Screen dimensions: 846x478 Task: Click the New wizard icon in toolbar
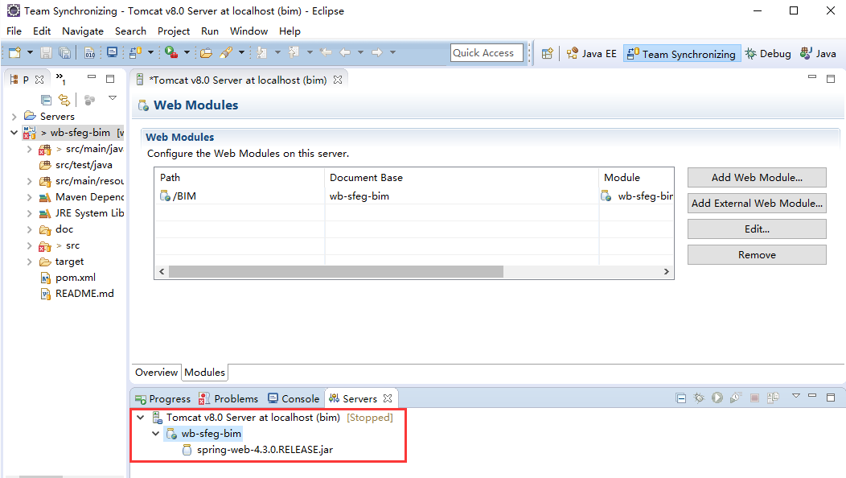click(x=14, y=52)
